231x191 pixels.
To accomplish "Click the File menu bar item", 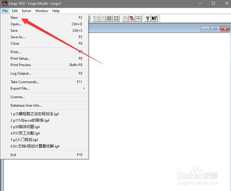I will tap(5, 11).
